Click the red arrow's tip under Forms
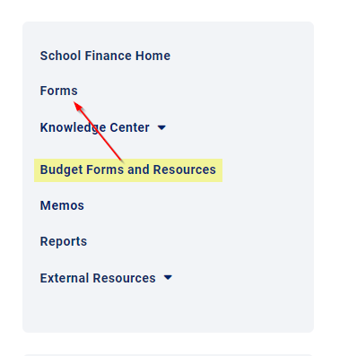 coord(75,103)
